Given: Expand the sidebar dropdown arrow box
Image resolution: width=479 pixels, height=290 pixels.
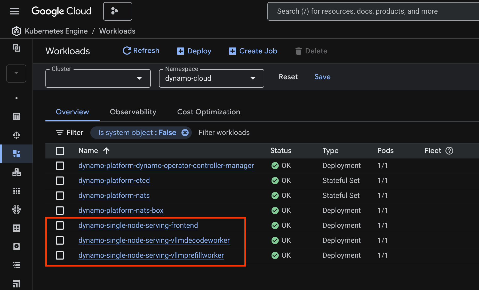Looking at the screenshot, I should tap(16, 73).
